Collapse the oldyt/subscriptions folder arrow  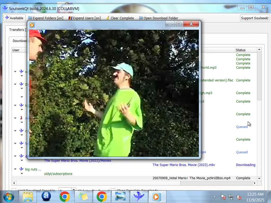coord(22,173)
